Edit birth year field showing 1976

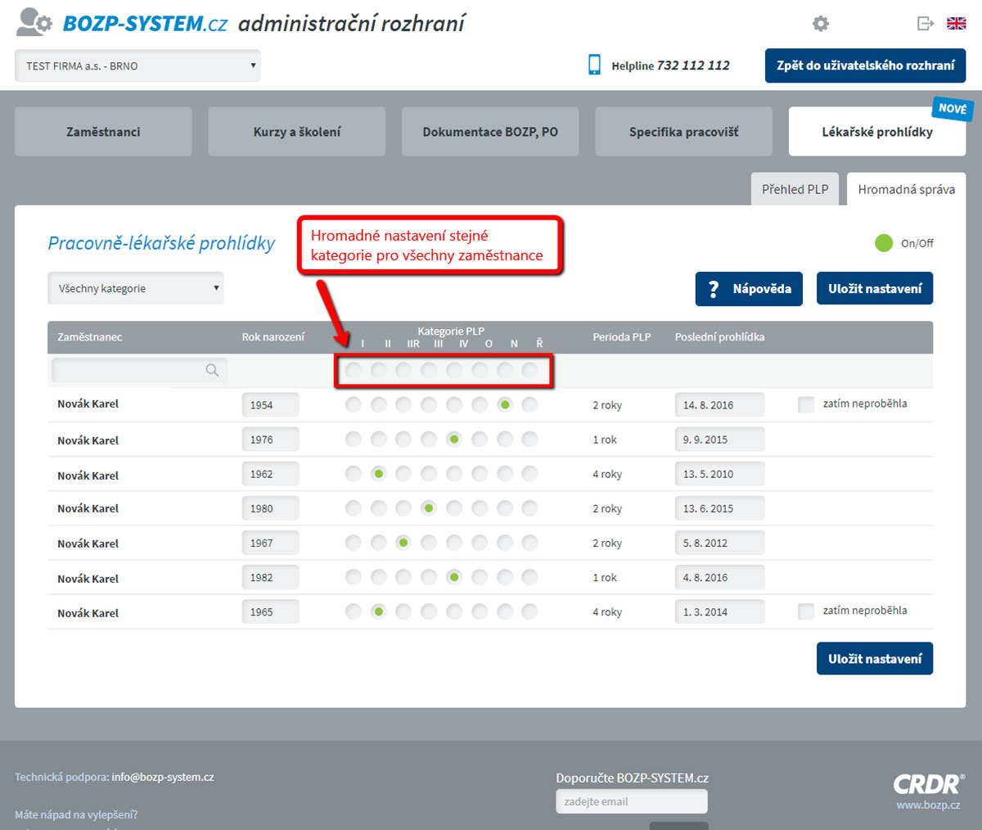270,440
